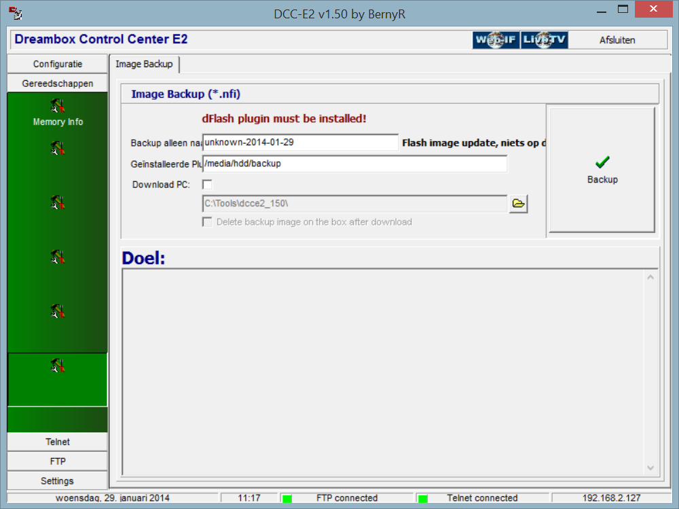Click the dFlash plugin must be installed warning

click(x=284, y=119)
